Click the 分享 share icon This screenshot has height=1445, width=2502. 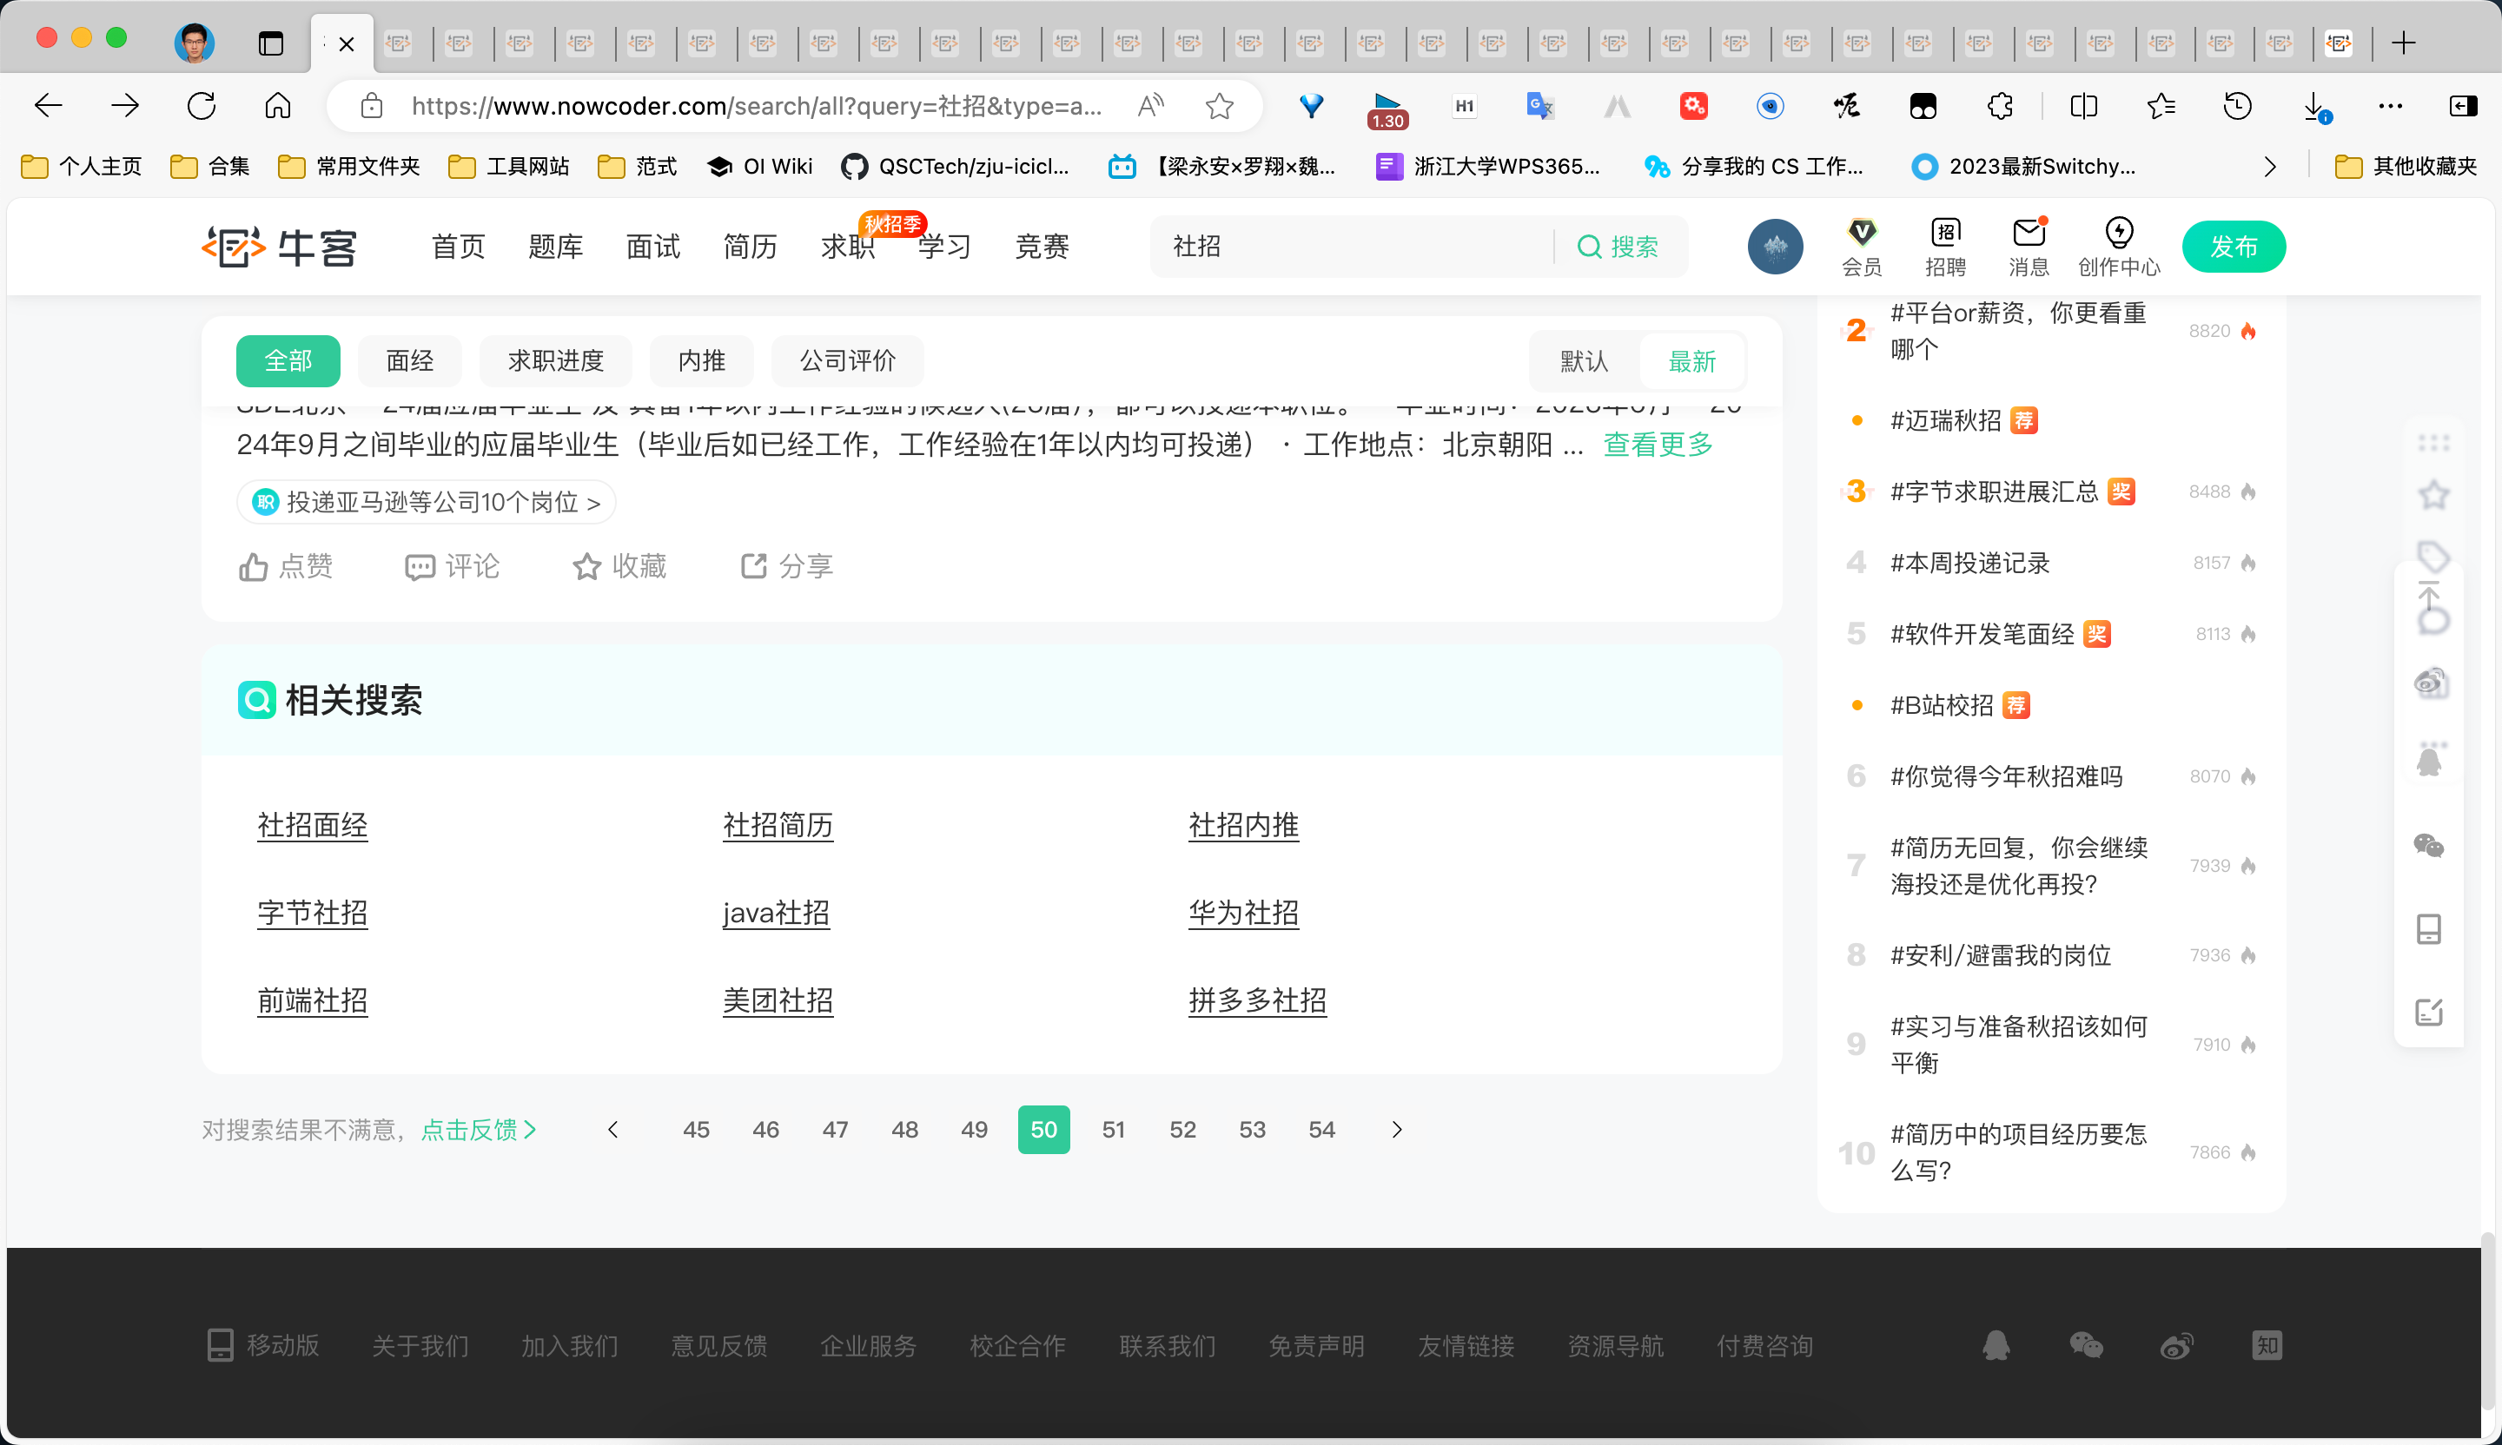pos(753,567)
